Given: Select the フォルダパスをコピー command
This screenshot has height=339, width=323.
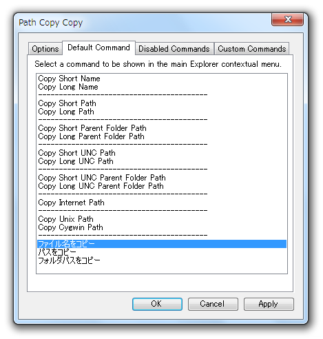Looking at the screenshot, I should (x=162, y=260).
